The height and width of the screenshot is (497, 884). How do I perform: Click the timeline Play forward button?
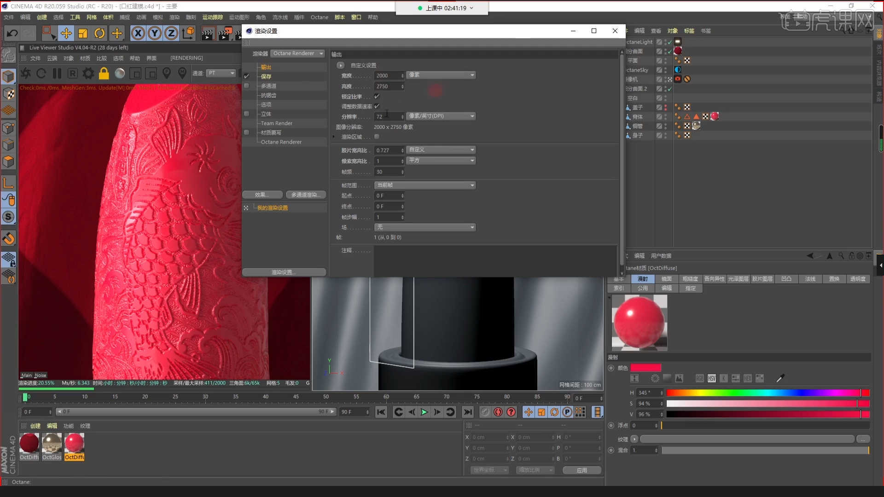click(x=424, y=412)
